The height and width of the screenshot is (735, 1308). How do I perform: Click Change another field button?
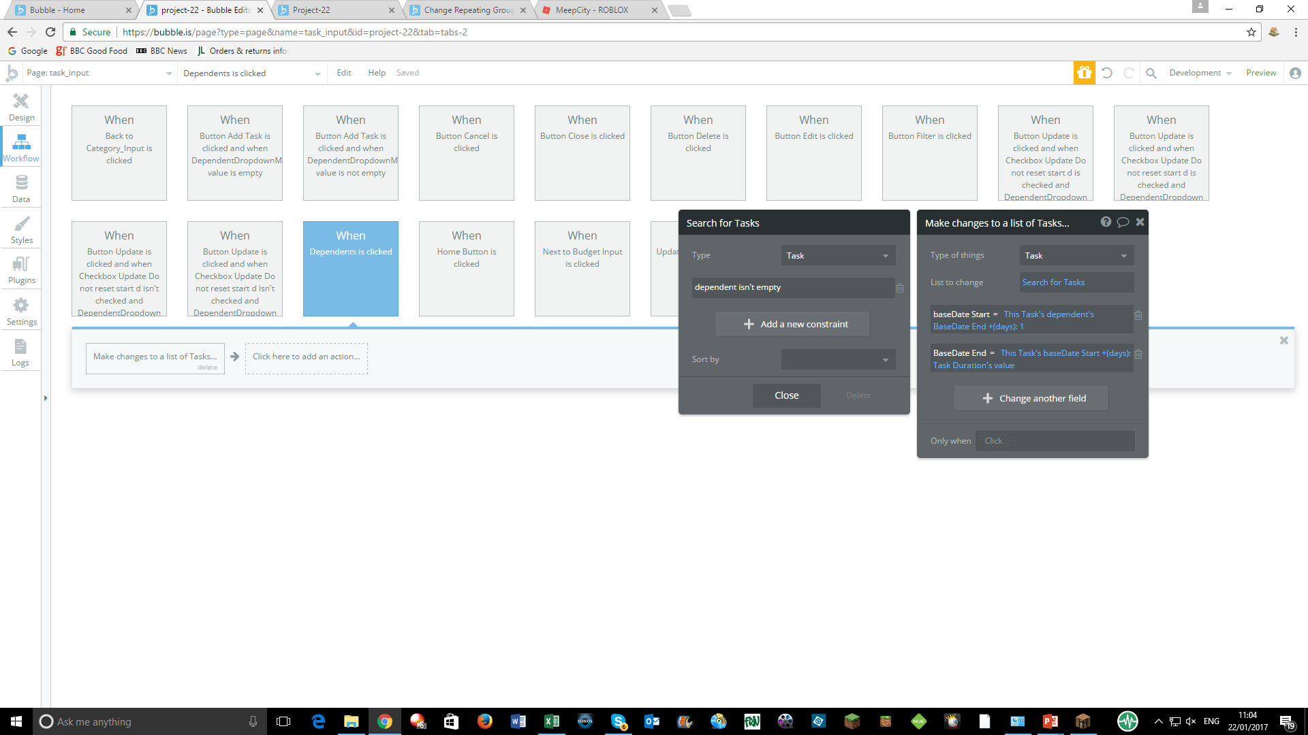pyautogui.click(x=1031, y=398)
